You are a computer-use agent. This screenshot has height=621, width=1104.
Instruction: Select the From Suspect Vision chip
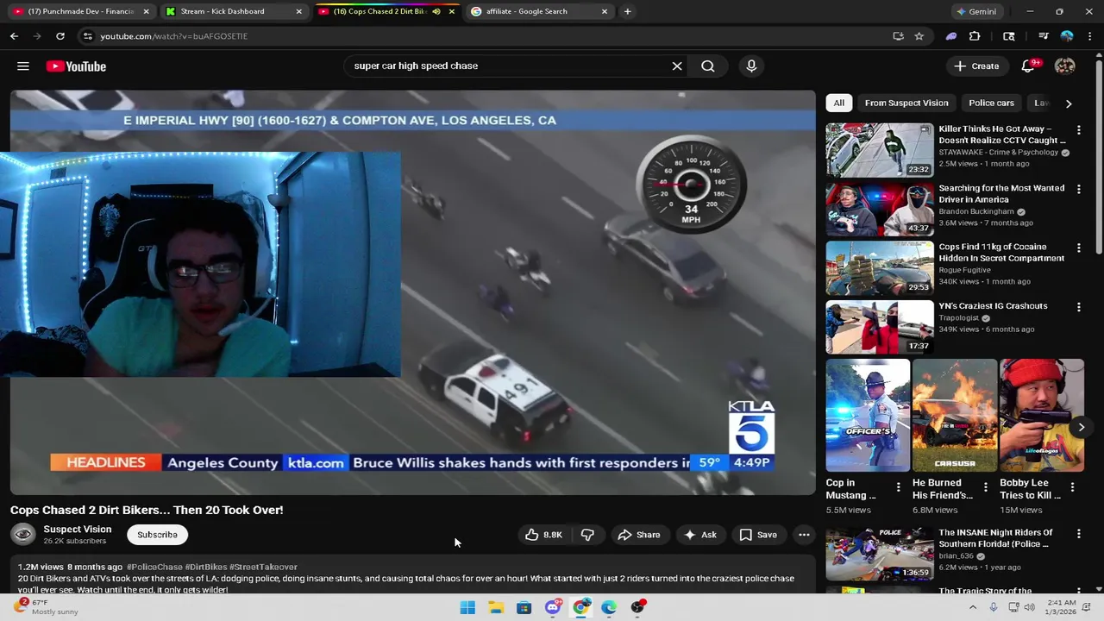coord(906,103)
